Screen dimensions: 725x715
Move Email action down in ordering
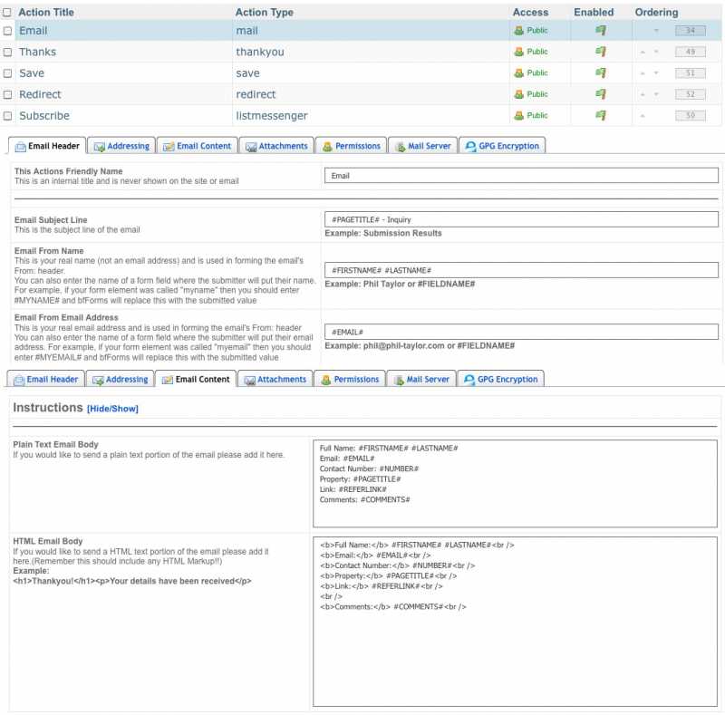click(656, 31)
